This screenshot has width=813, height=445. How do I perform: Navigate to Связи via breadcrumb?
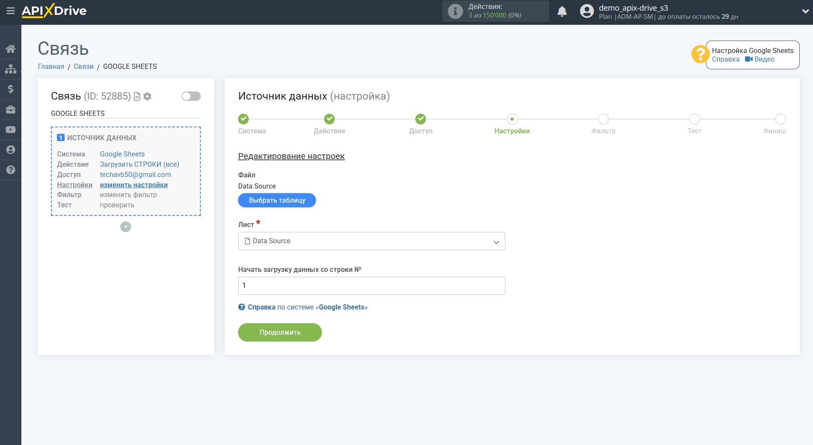click(x=83, y=66)
